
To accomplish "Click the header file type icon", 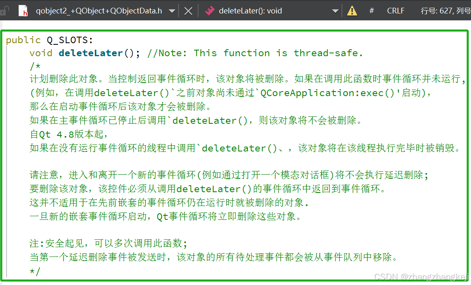I will [x=23, y=11].
